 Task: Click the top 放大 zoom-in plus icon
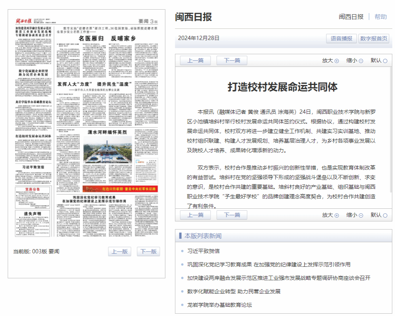point(336,61)
